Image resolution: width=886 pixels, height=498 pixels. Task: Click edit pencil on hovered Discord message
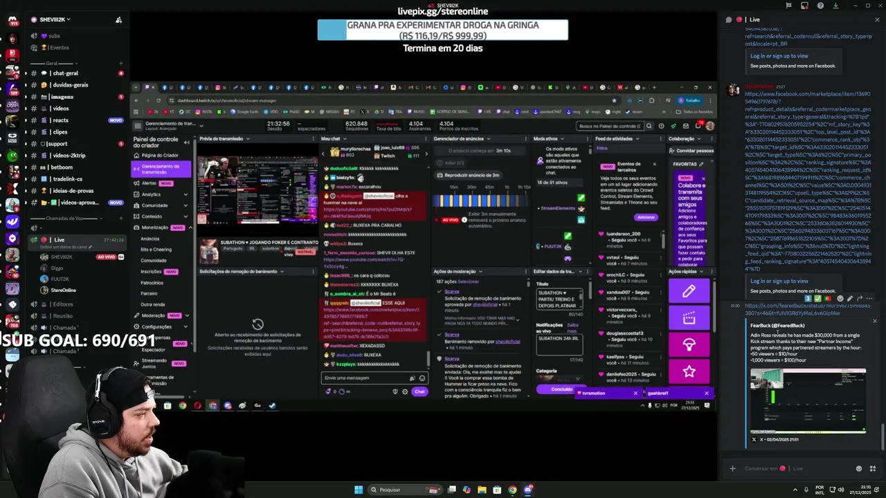coord(850,299)
